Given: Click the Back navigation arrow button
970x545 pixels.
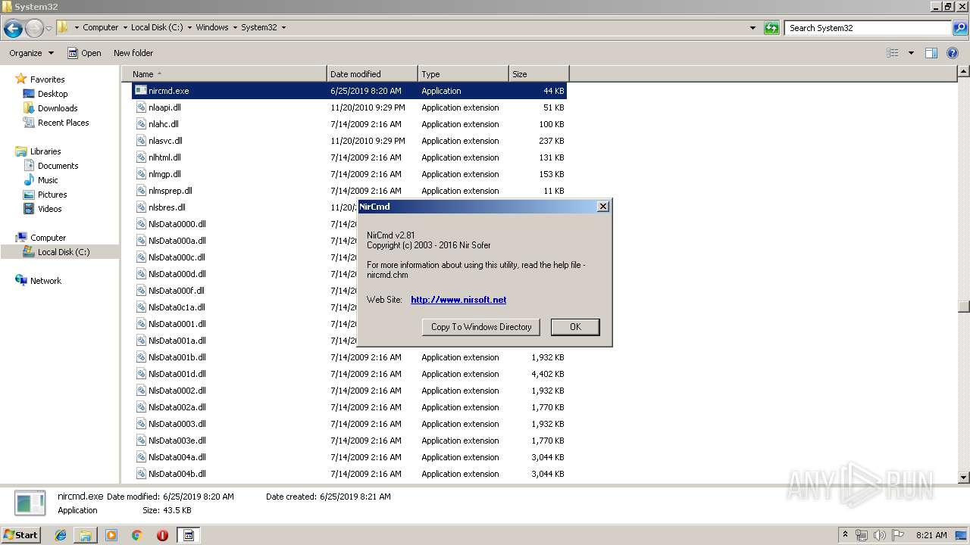Looking at the screenshot, I should pyautogui.click(x=13, y=28).
